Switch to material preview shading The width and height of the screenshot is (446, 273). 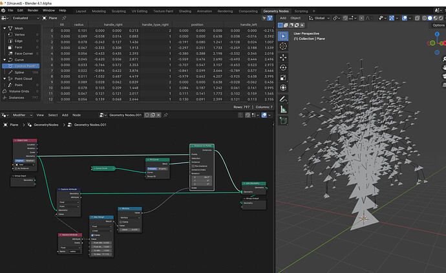click(435, 18)
